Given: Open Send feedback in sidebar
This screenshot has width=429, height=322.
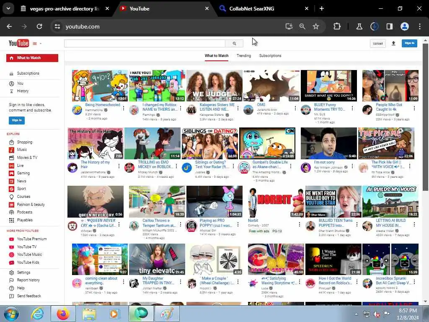Looking at the screenshot, I should coord(29,296).
